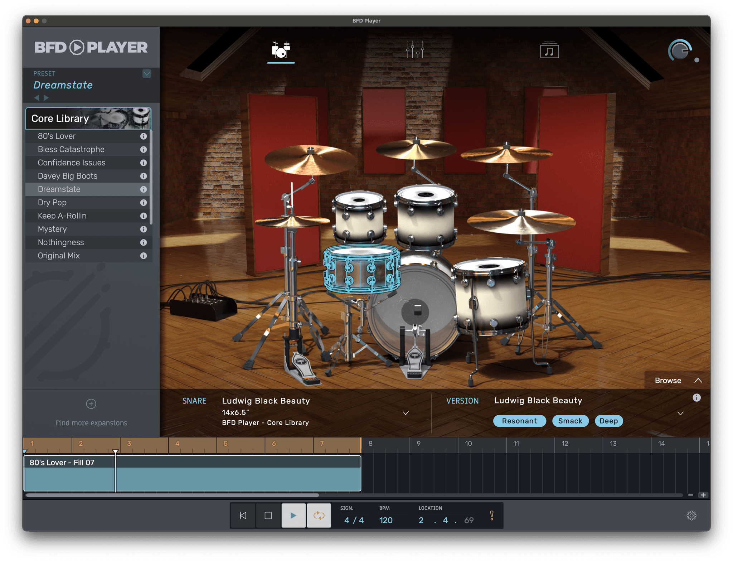The height and width of the screenshot is (561, 733).
Task: Go to the previous preset arrow
Action: pos(37,98)
